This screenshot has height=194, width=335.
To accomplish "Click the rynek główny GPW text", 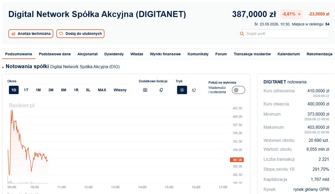I will [311, 190].
